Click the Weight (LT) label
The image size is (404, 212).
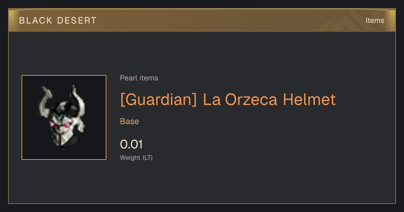[x=136, y=157]
